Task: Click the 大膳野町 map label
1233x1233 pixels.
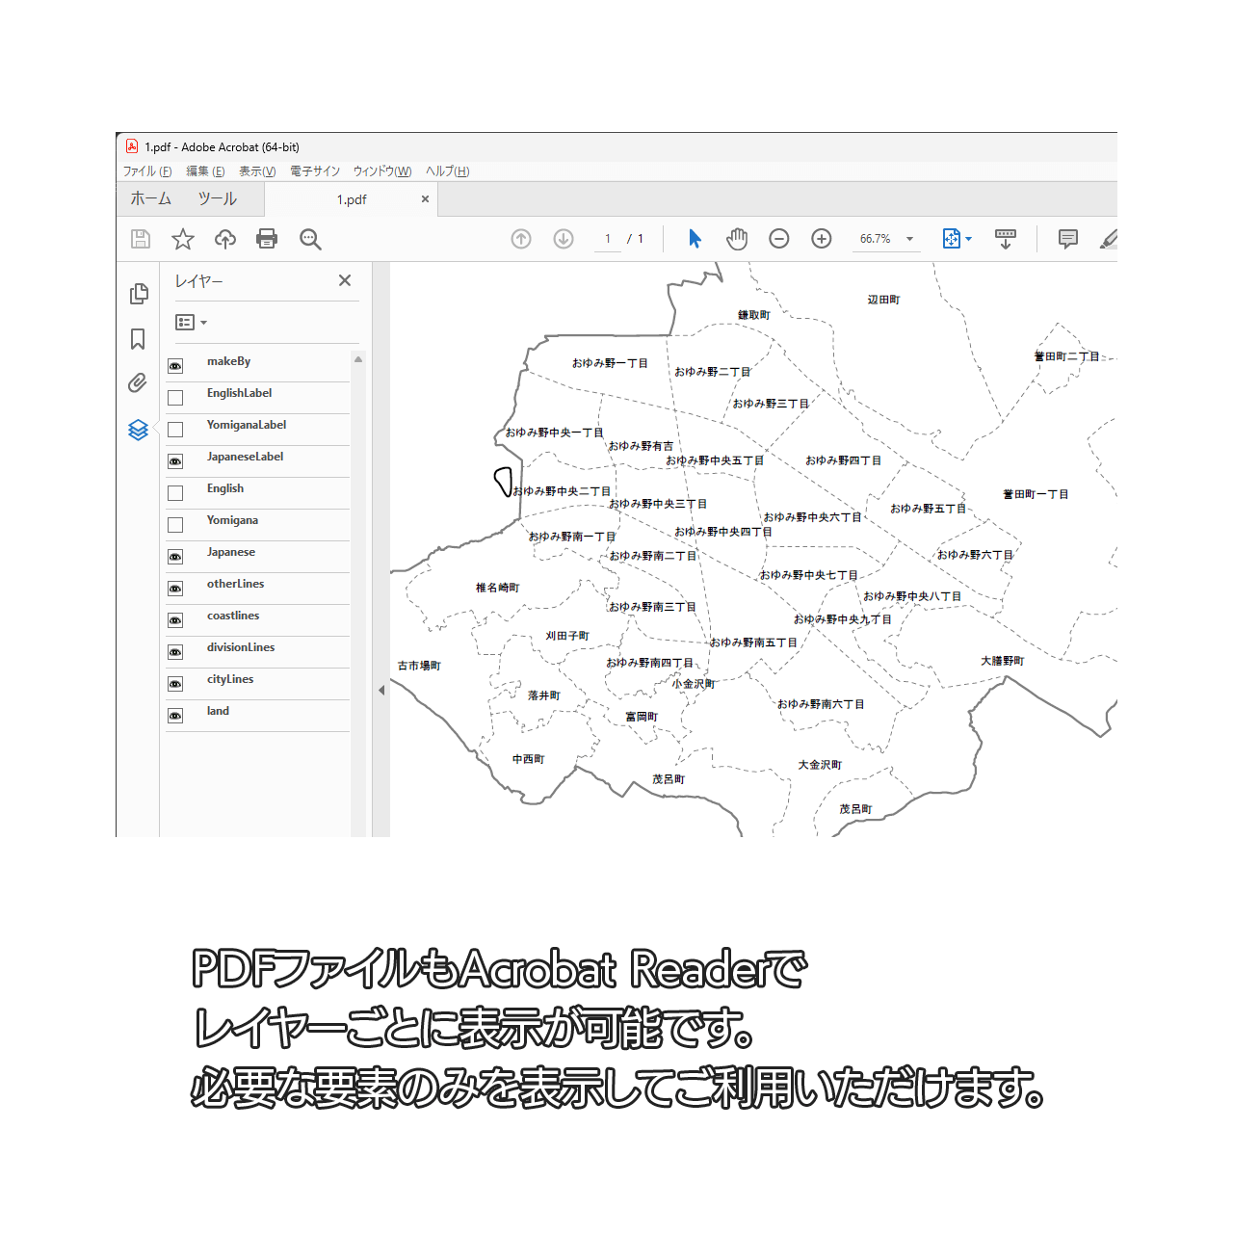Action: tap(1003, 661)
